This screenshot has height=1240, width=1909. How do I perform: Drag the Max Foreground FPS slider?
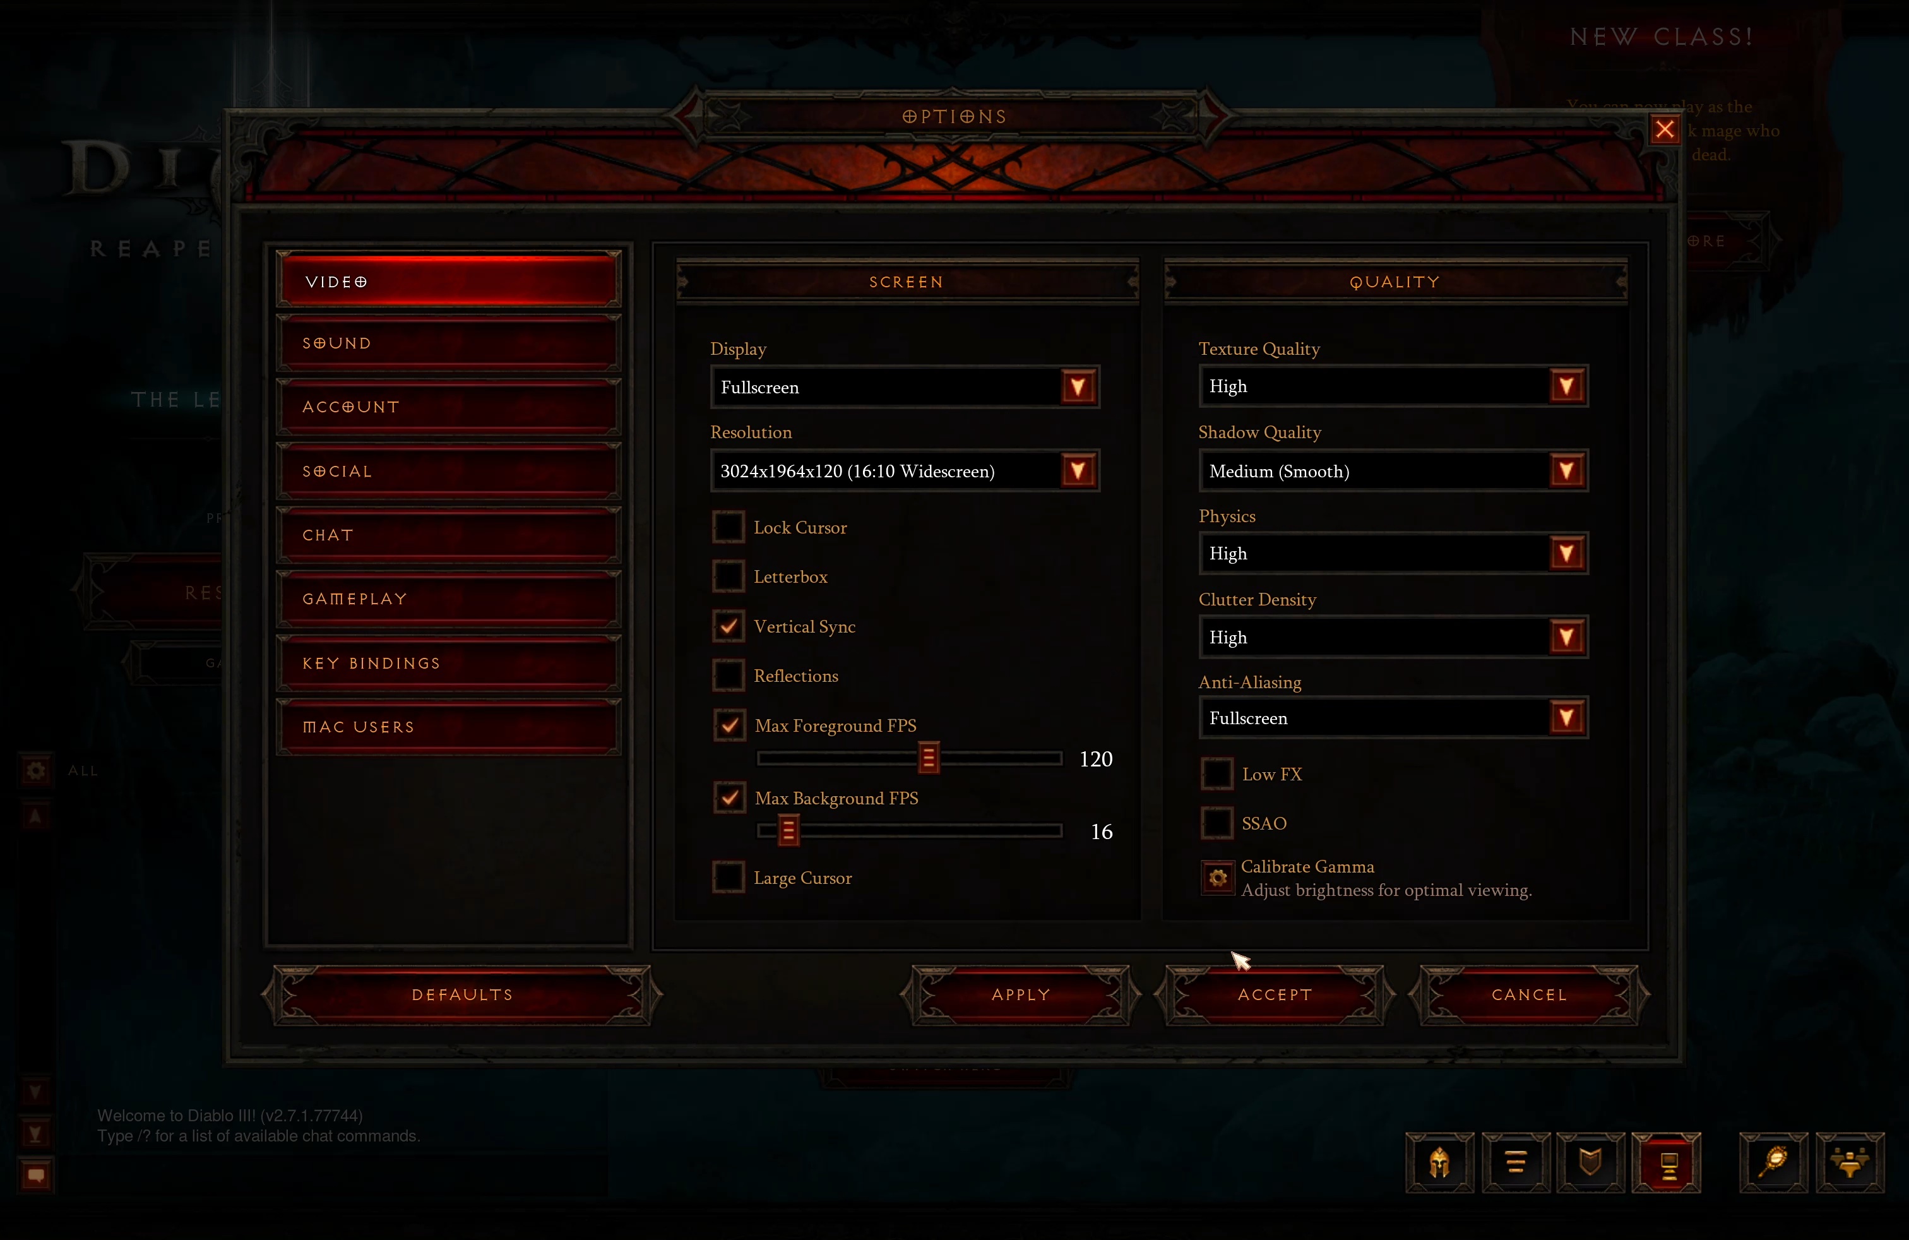pyautogui.click(x=928, y=757)
